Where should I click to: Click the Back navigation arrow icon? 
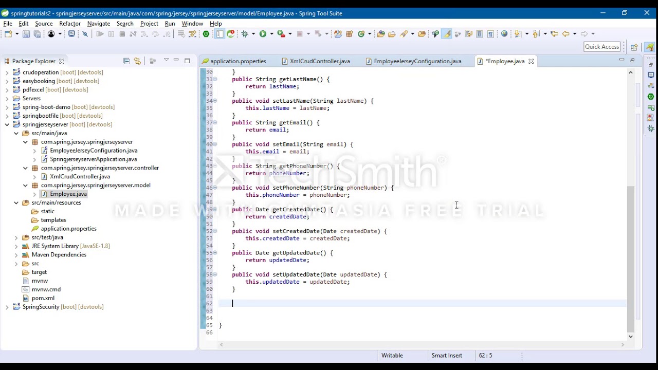point(566,34)
